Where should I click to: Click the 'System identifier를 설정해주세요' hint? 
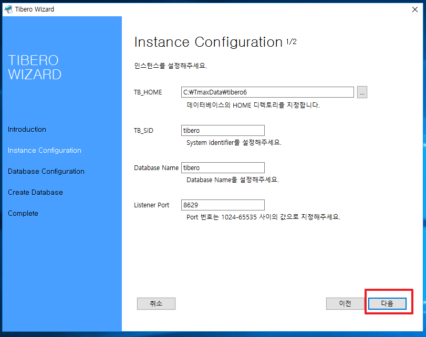pos(234,143)
